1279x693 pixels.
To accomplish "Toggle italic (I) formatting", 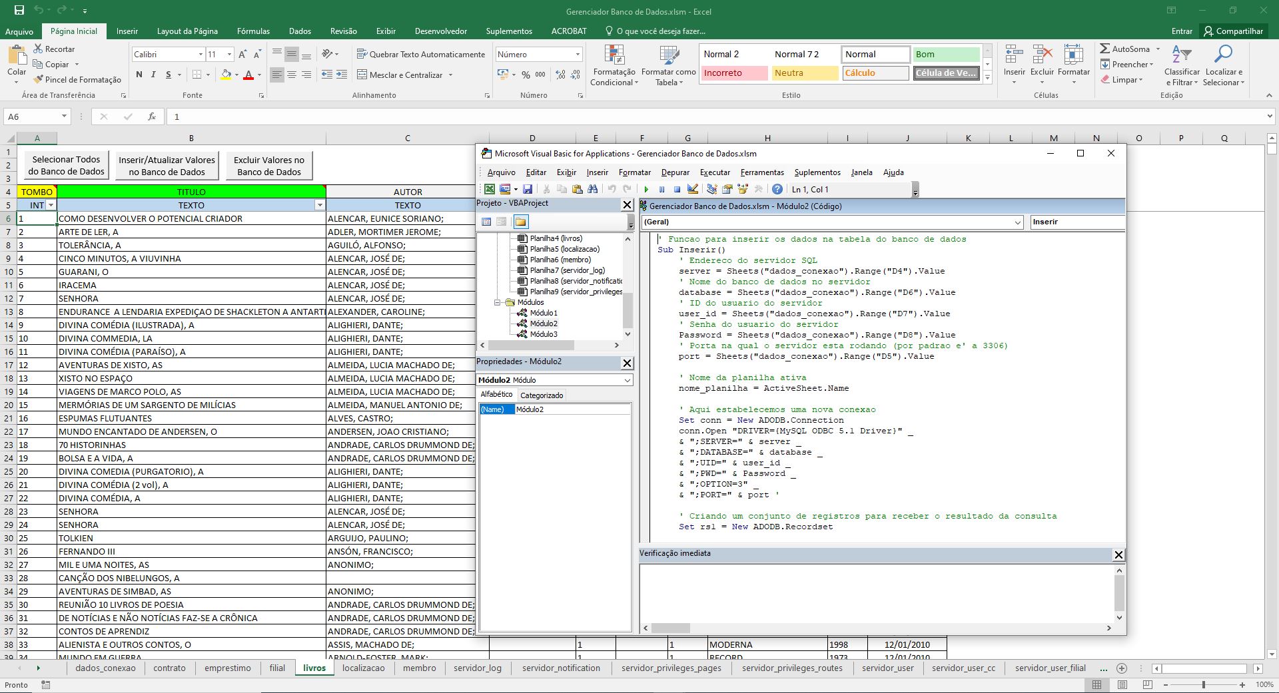I will pos(154,75).
